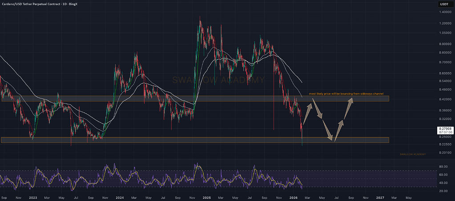The height and width of the screenshot is (201, 455).
Task: Click the large SWALLOW ACADEMY watermark in chart center
Action: tap(218, 80)
